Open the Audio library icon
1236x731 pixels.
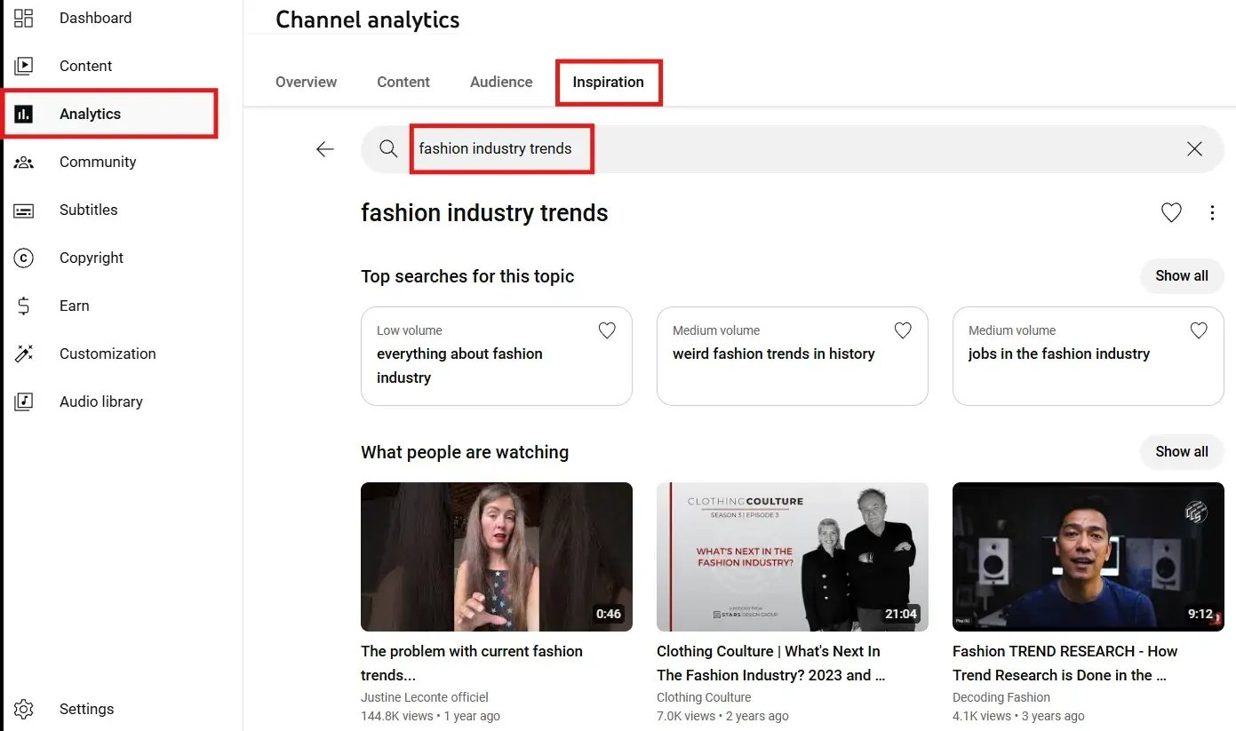pos(24,402)
